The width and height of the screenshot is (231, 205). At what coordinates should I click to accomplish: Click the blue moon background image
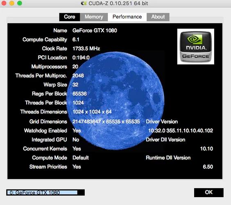[115, 100]
